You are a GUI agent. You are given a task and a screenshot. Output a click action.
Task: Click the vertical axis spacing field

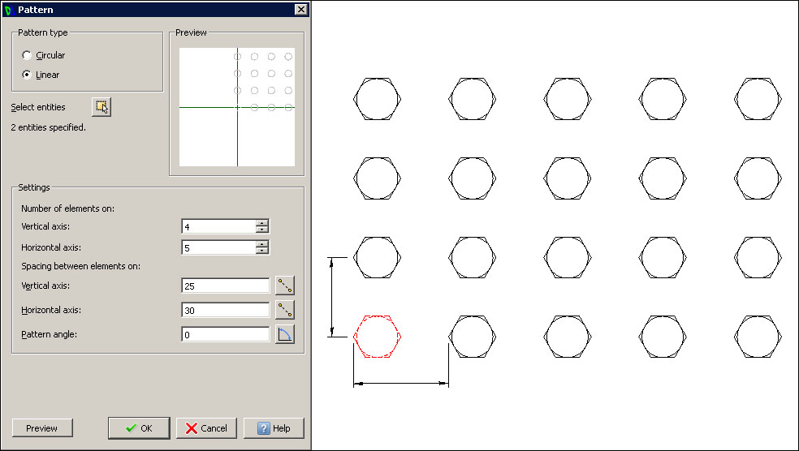[x=225, y=286]
